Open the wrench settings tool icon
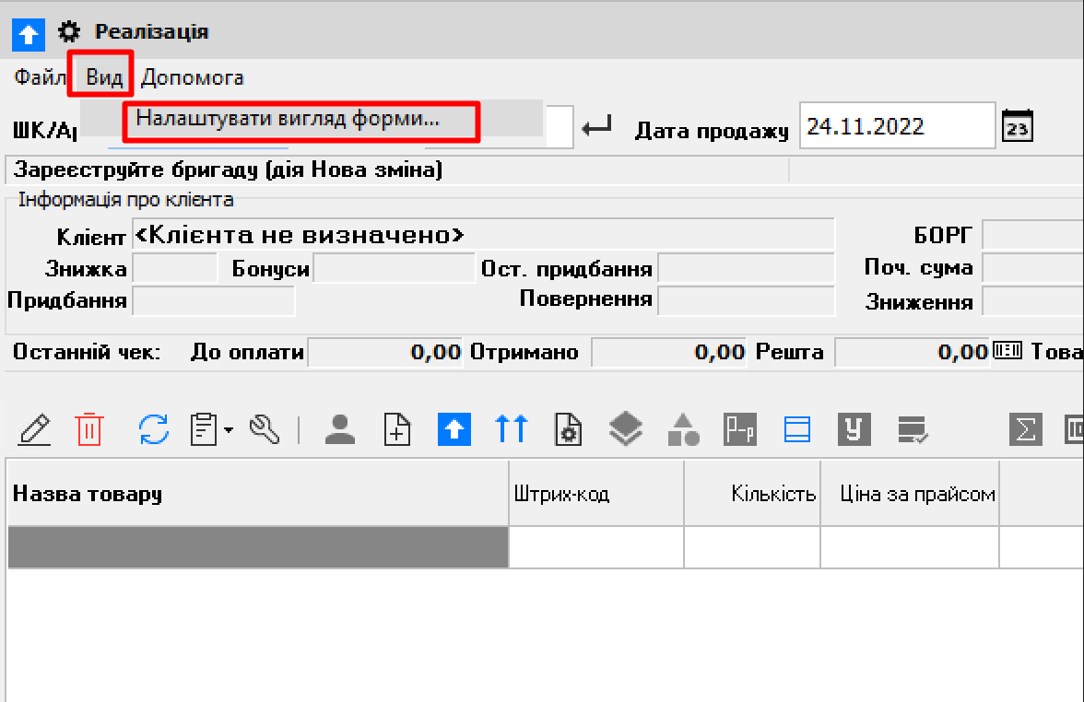 click(x=265, y=428)
